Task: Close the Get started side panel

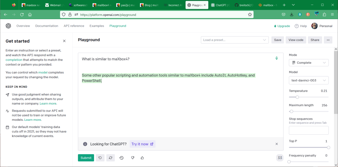Action: [64, 41]
